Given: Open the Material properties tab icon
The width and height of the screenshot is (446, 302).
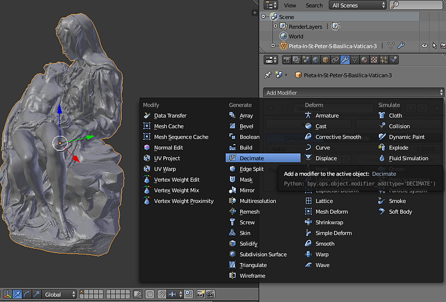Looking at the screenshot, I should click(364, 60).
